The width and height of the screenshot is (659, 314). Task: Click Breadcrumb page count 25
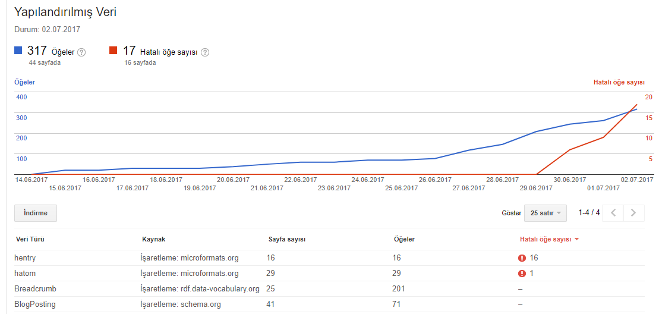tap(270, 289)
